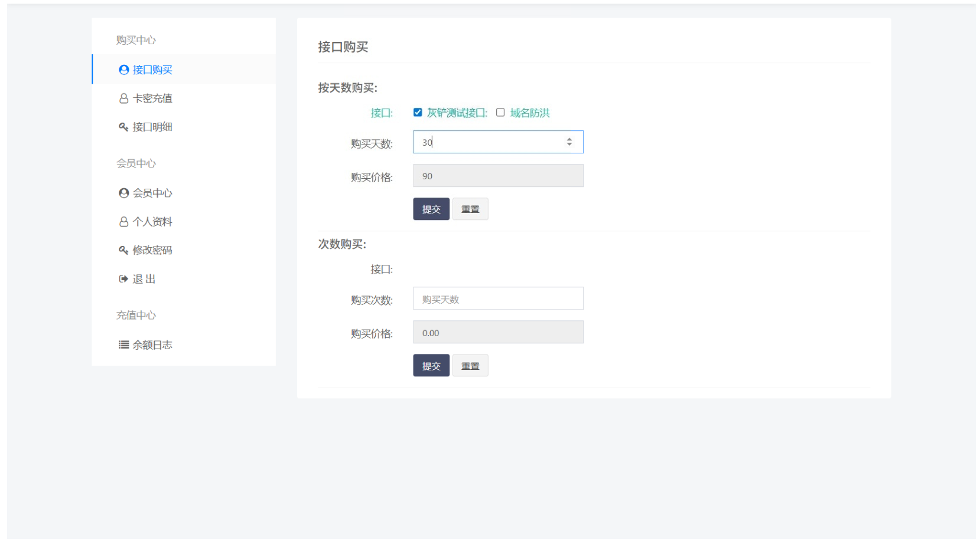The height and width of the screenshot is (542, 980).
Task: Submit the 次数购买 form with 提交
Action: pos(431,366)
